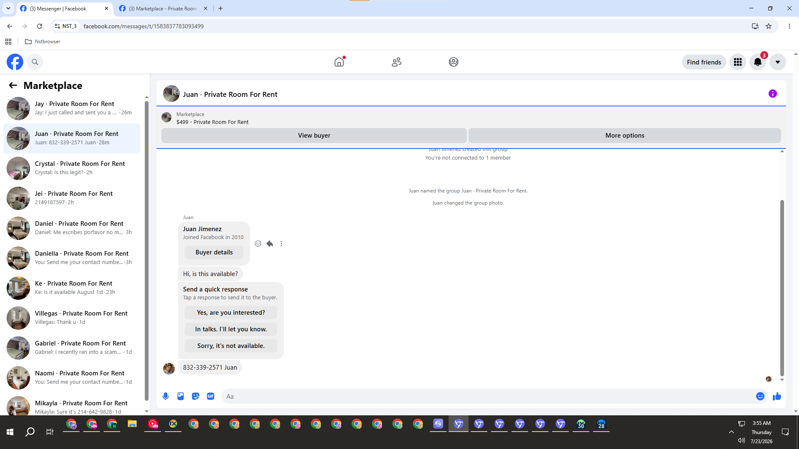Viewport: 799px width, 449px height.
Task: Open the Groups icon in top navigation
Action: [x=454, y=62]
